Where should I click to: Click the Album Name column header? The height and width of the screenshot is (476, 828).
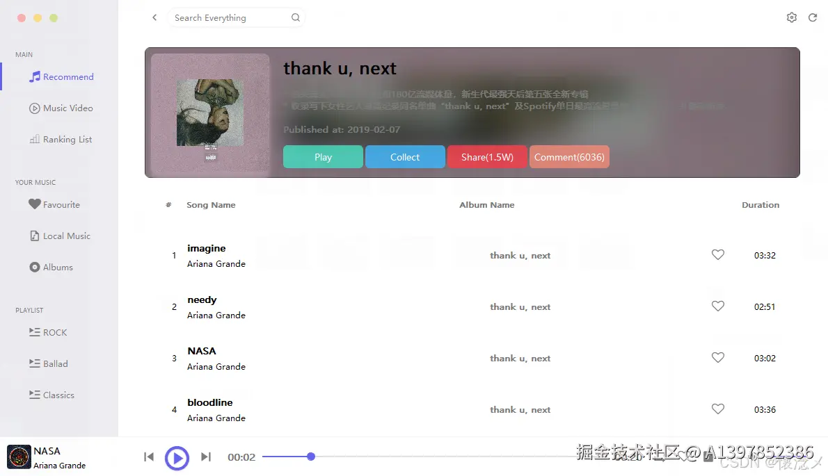pyautogui.click(x=487, y=205)
